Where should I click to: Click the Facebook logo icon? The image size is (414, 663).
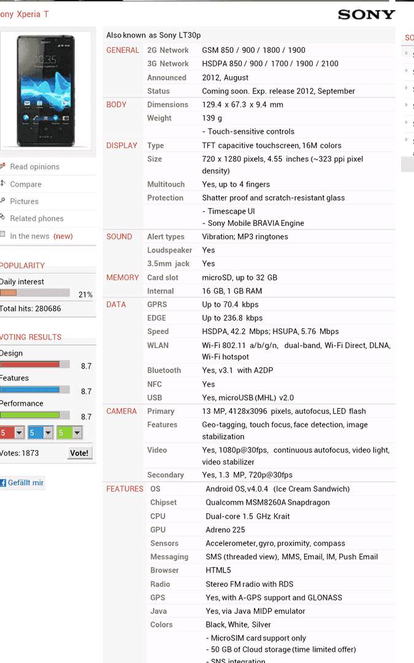[3, 483]
